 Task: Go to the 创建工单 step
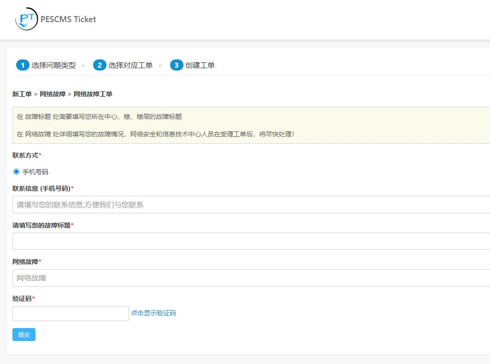click(x=200, y=65)
